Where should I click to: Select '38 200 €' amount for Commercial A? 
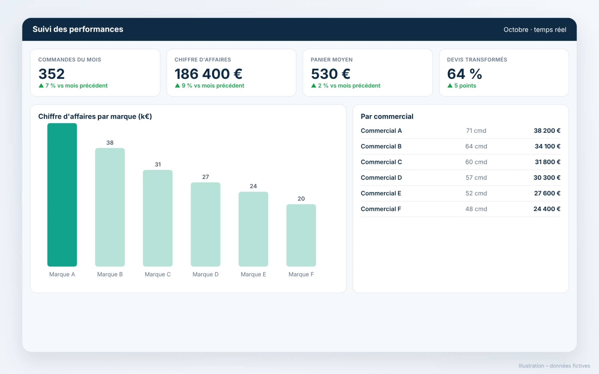547,131
